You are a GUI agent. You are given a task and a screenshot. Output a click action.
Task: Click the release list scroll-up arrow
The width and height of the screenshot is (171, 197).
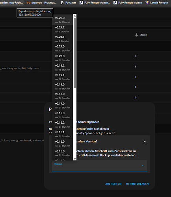(x=75, y=16)
